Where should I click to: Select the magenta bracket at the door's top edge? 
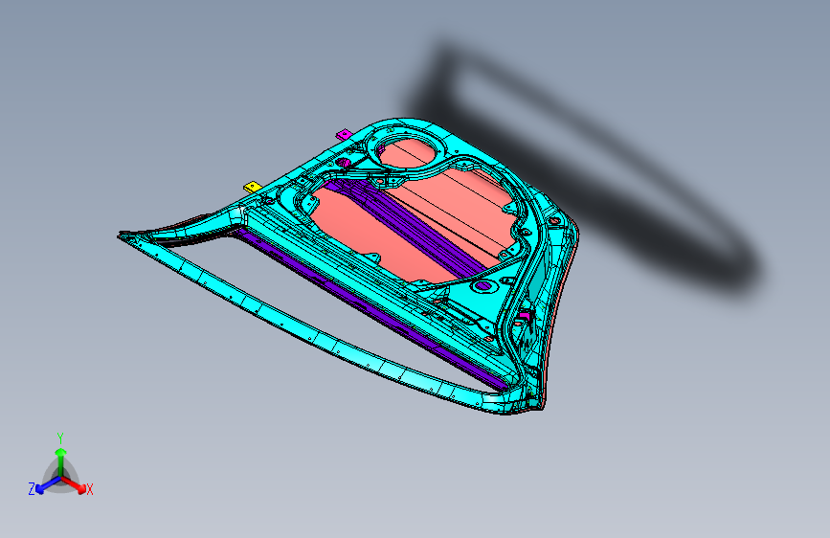coord(344,134)
